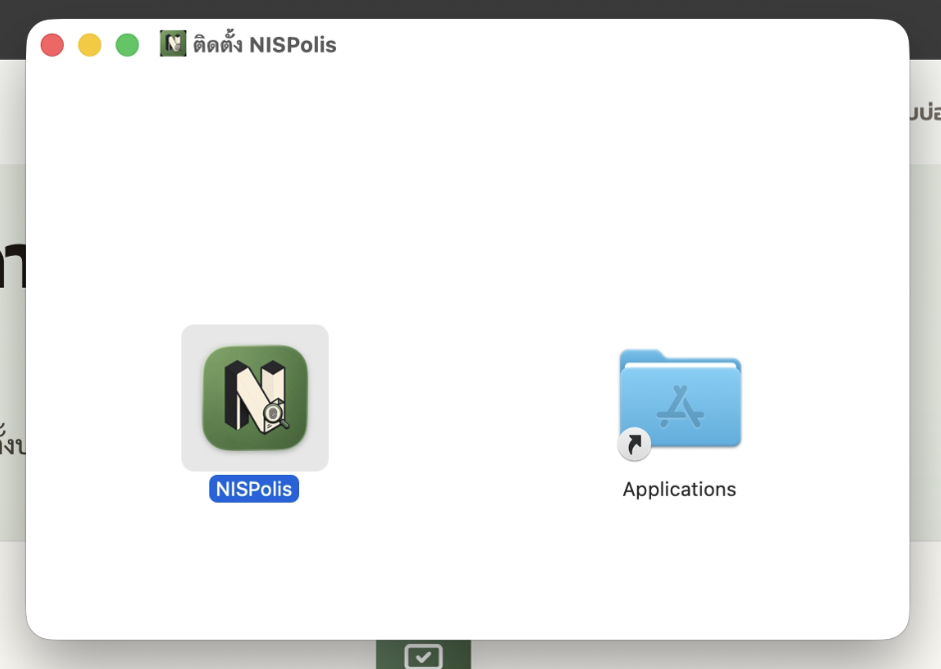This screenshot has height=669, width=941.
Task: Click the NISPolis volume icon in the title bar
Action: (x=172, y=44)
